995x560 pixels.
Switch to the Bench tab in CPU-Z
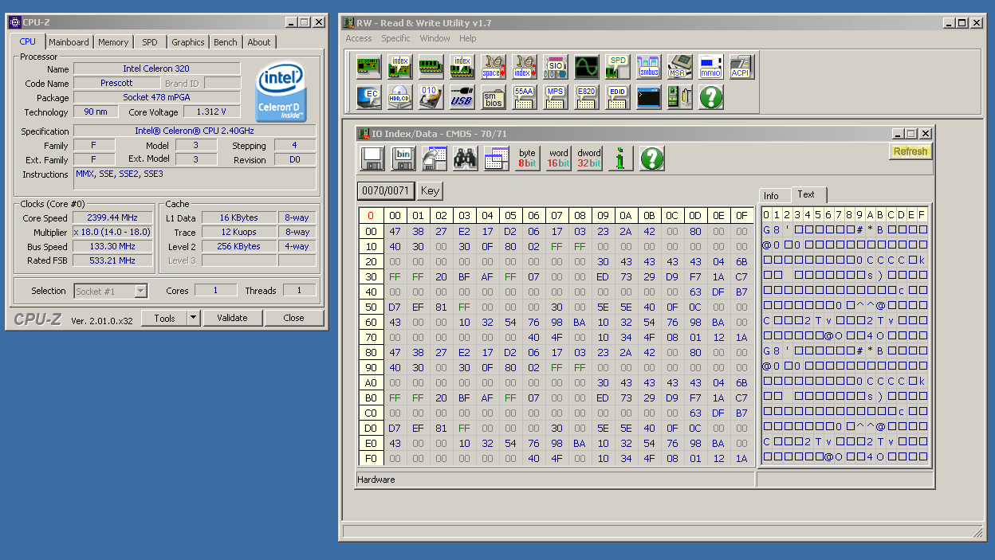click(x=226, y=42)
